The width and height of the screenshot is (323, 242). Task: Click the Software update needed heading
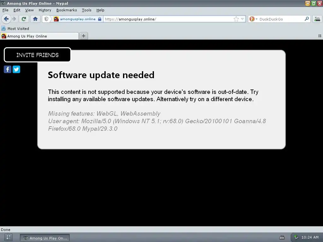click(x=101, y=75)
